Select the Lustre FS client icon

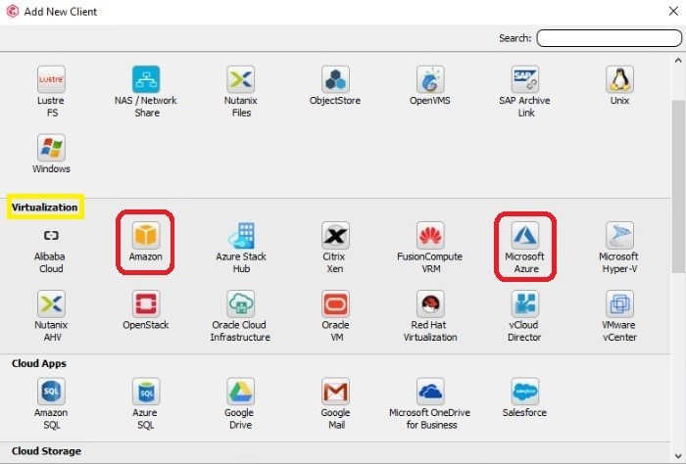pos(51,79)
